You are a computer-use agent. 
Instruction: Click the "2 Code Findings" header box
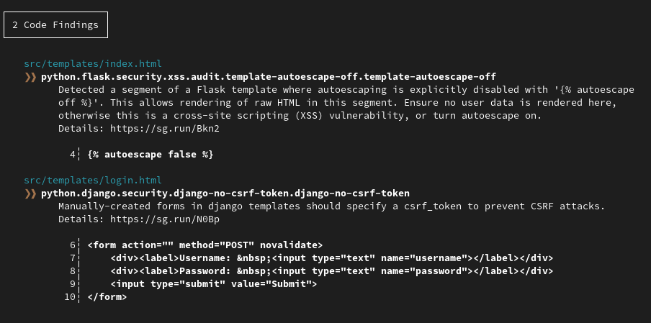[55, 24]
